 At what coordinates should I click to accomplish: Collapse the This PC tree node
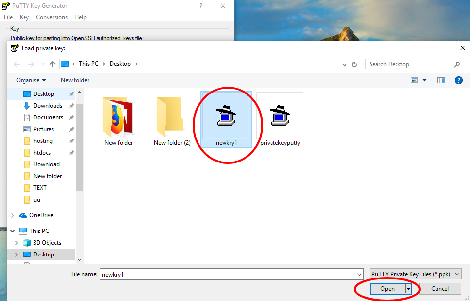[13, 231]
